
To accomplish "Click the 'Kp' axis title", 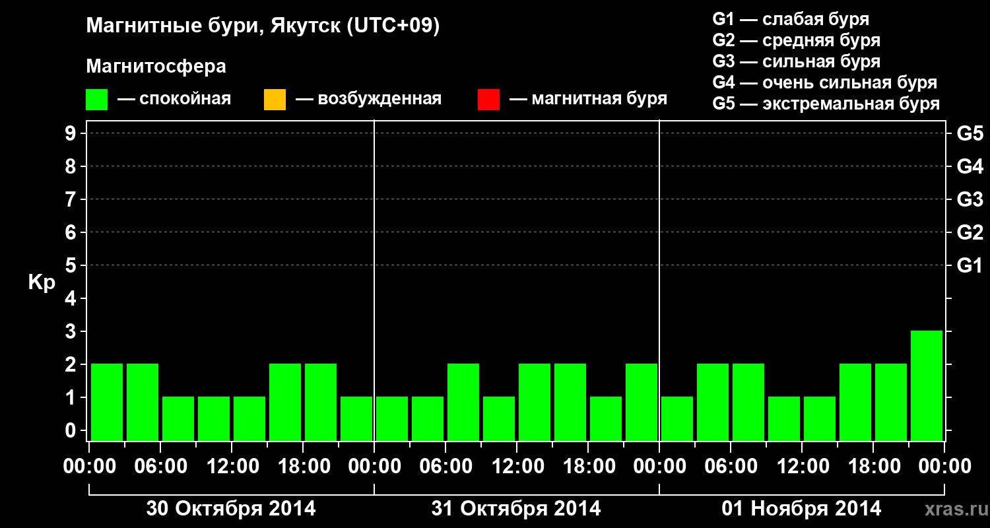I will pos(42,282).
